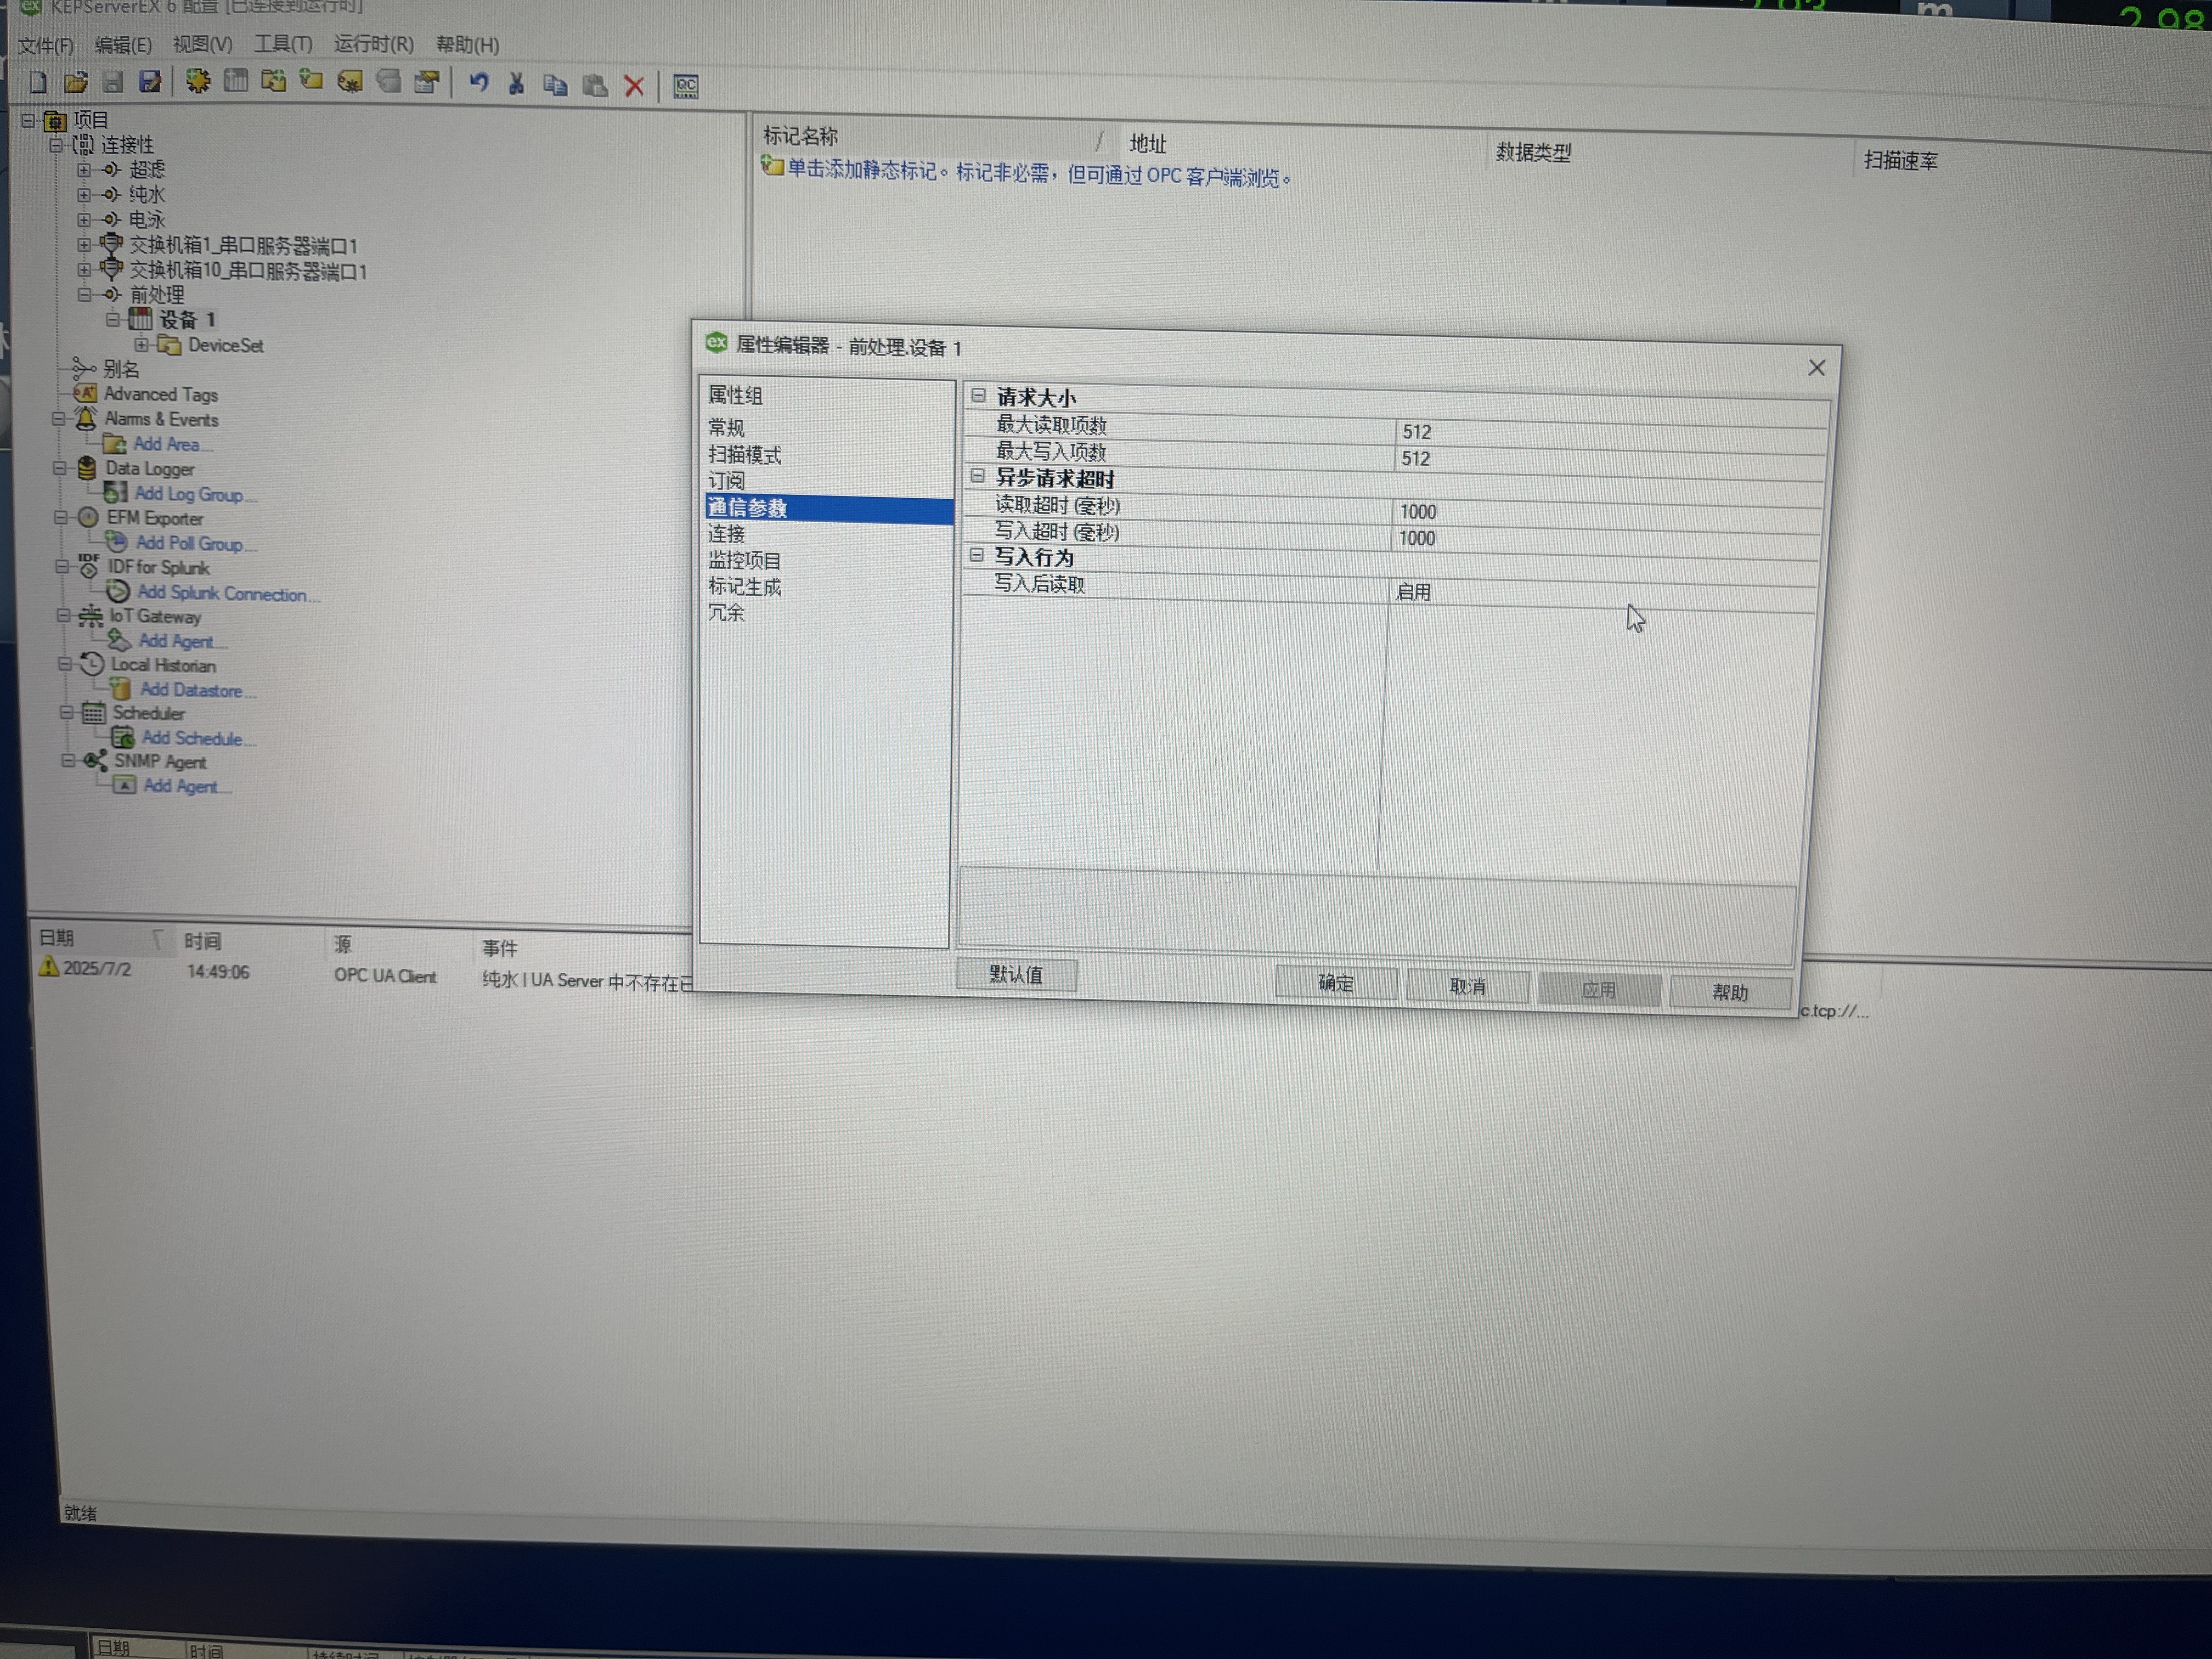This screenshot has height=1659, width=2212.
Task: Open the 工具(T) menu
Action: [283, 44]
